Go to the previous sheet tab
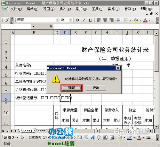The image size is (160, 147). click(x=7, y=131)
